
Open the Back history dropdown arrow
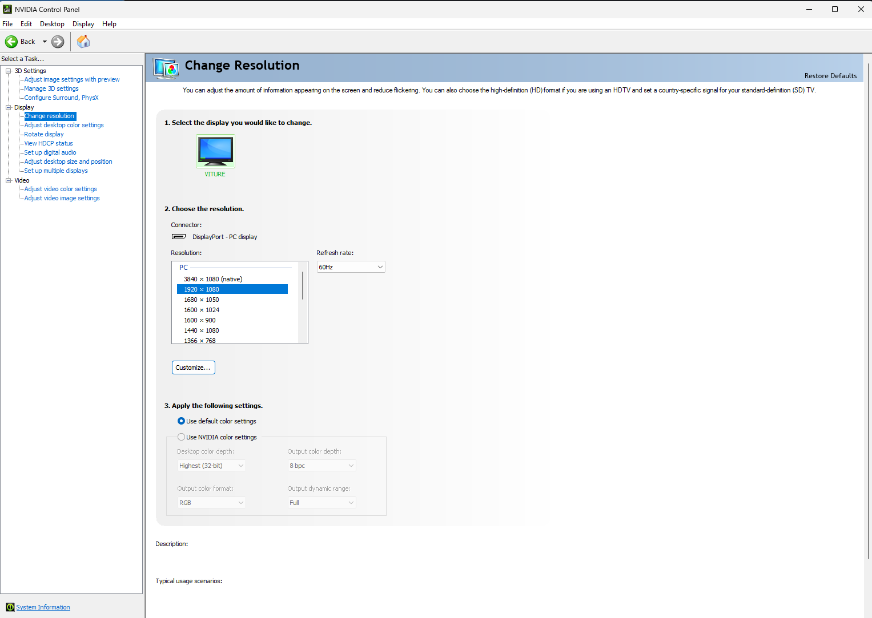pyautogui.click(x=45, y=42)
